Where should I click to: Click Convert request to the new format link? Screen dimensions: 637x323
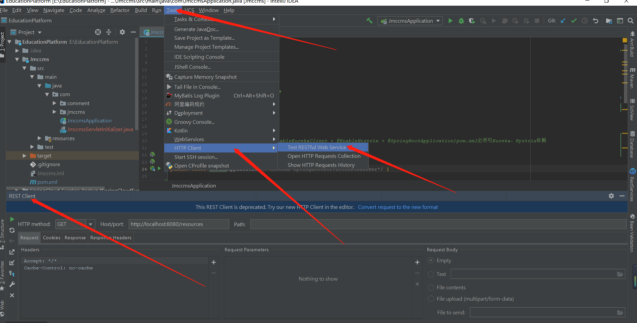pyautogui.click(x=398, y=207)
